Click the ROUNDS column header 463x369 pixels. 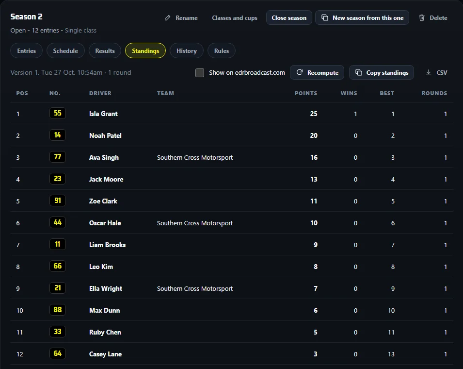434,93
